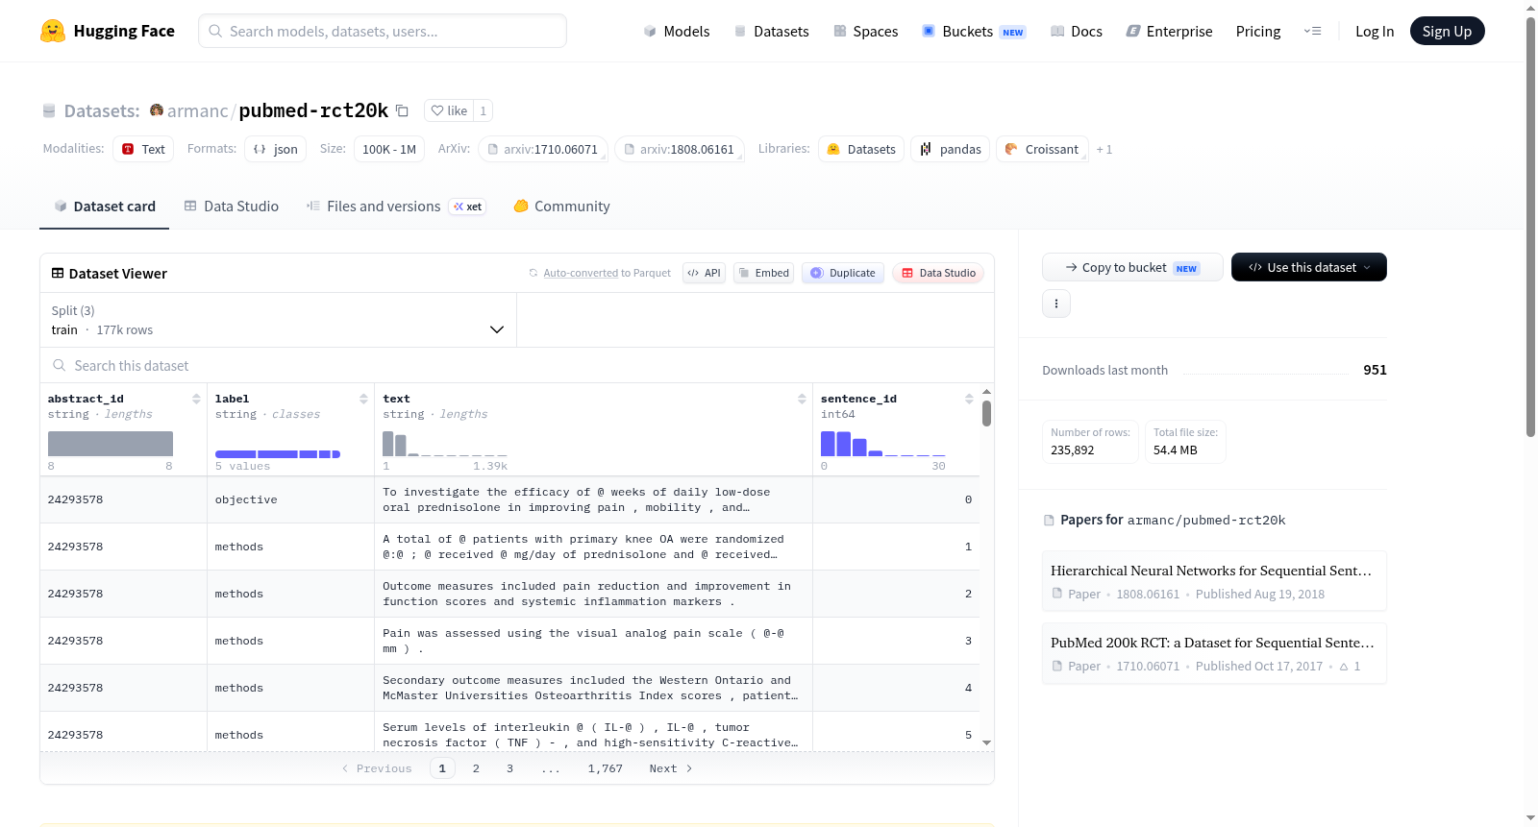
Task: Click the Hugging Face logo emoji
Action: (x=53, y=31)
